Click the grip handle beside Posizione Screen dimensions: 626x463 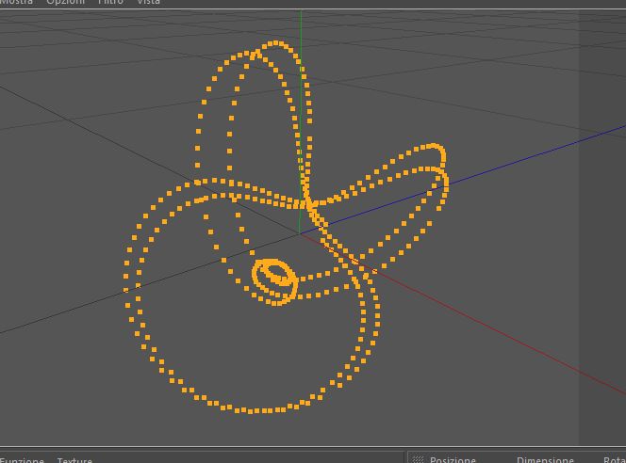[x=418, y=459]
